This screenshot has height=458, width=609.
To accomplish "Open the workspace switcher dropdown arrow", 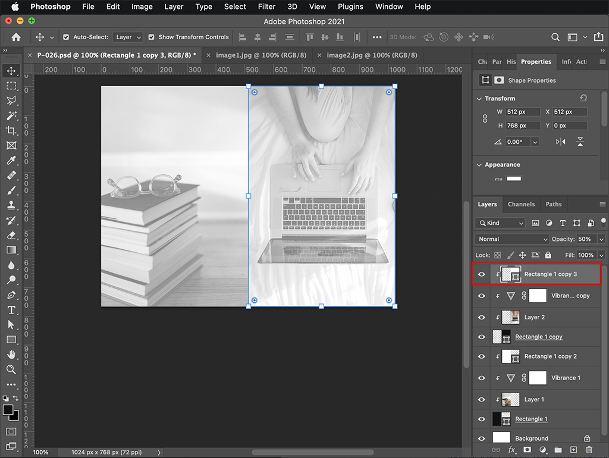I will (585, 37).
